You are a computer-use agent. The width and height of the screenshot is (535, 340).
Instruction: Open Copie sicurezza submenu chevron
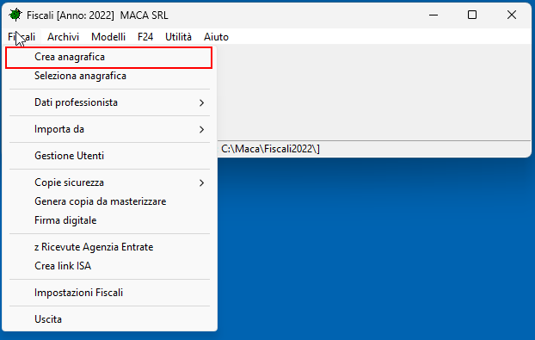pos(201,183)
